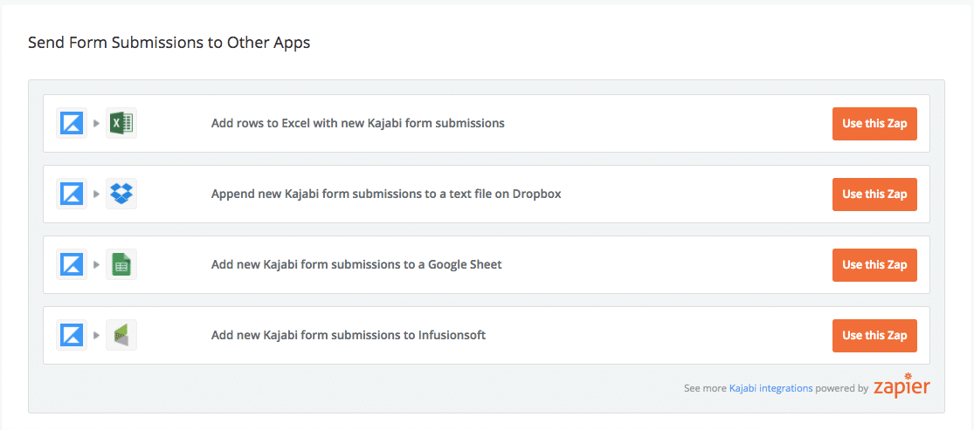Click the Excel icon in the first Zap

[x=121, y=123]
